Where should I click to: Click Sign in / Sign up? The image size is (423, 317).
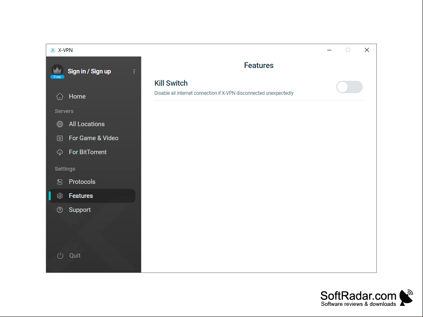tap(89, 71)
